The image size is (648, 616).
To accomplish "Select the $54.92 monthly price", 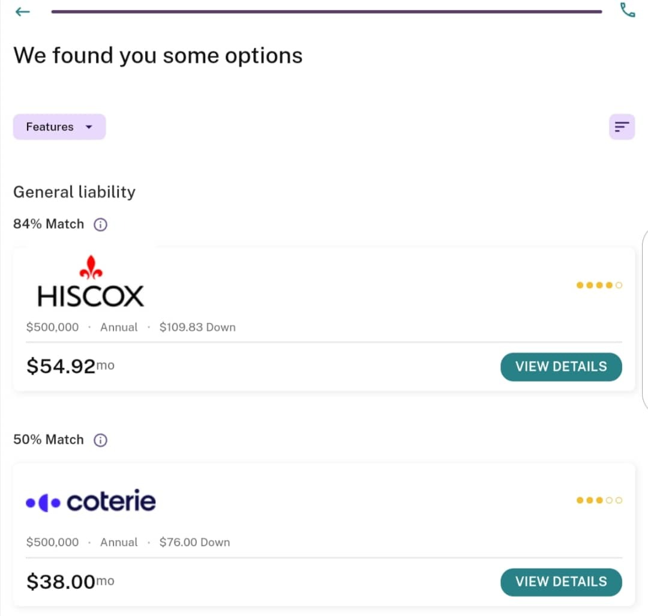I will coord(70,366).
